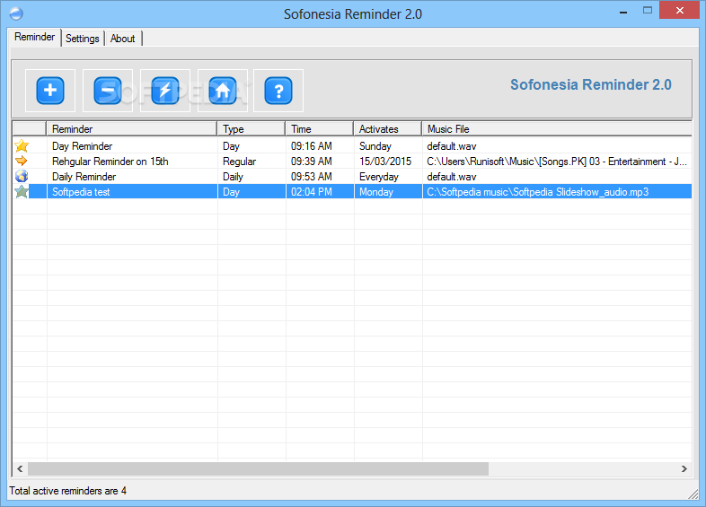Viewport: 706px width, 507px height.
Task: Click default.wav in the Daily Reminder row
Action: tap(451, 177)
